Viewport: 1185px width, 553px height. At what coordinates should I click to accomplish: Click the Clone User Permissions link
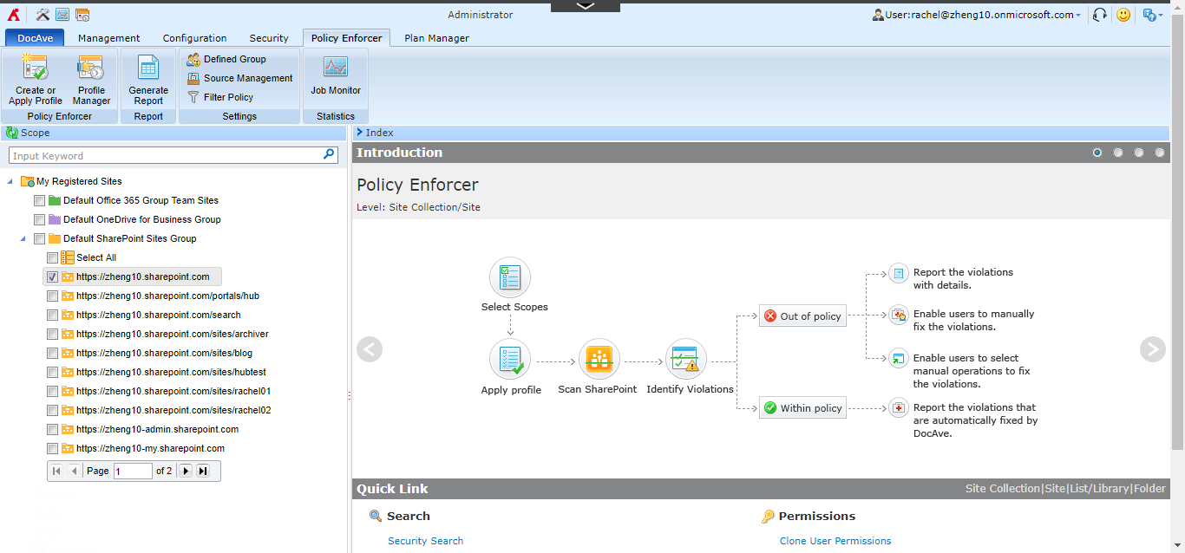(x=835, y=540)
